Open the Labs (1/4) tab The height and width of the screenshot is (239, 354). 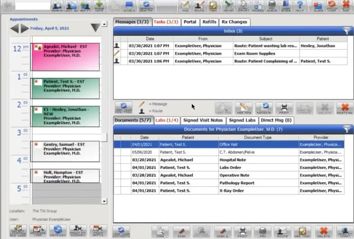click(x=167, y=120)
